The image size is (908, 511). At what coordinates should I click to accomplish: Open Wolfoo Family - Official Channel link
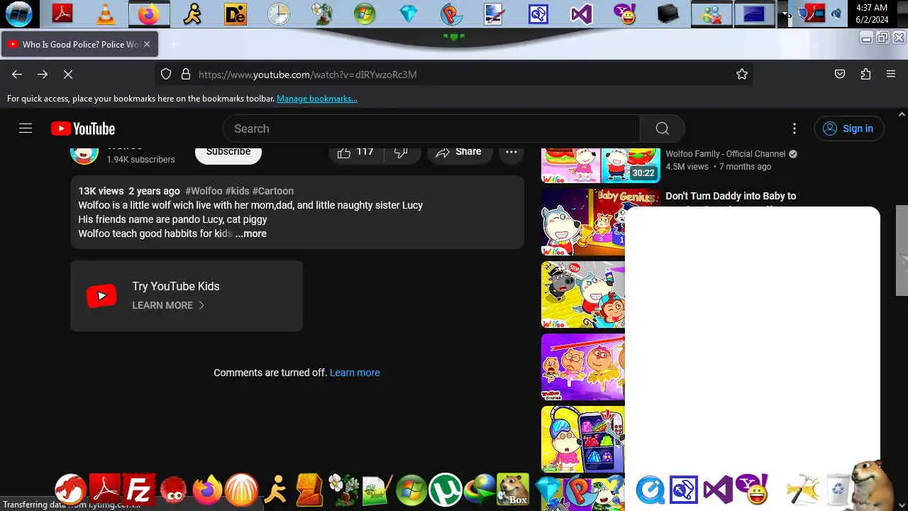[x=725, y=154]
